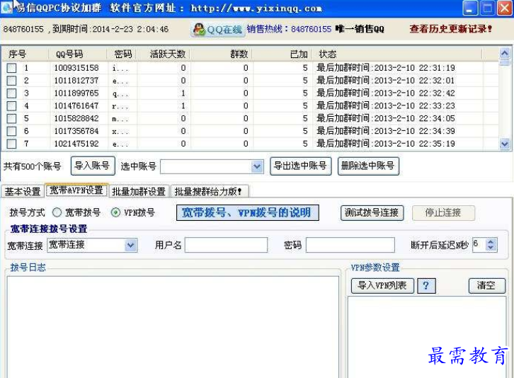Maximize the window
Image resolution: width=514 pixels, height=378 pixels.
(x=487, y=8)
